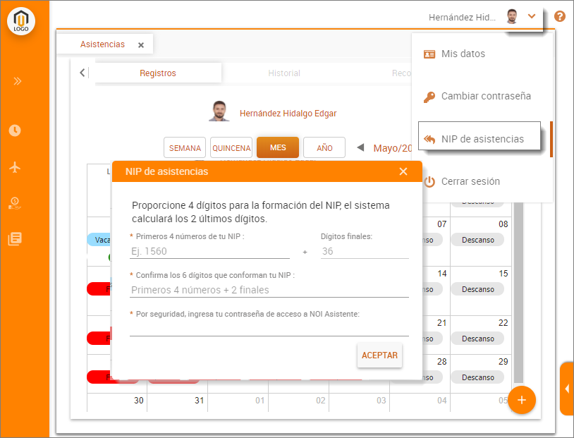Switch to QUINCENA view
The image size is (574, 438).
pos(231,148)
